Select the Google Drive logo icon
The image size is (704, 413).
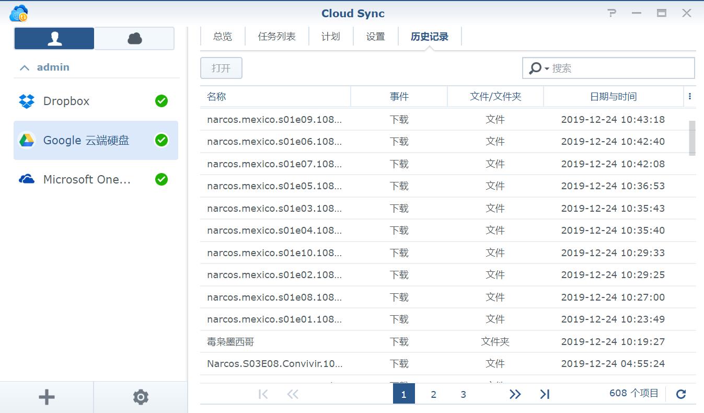pos(27,140)
